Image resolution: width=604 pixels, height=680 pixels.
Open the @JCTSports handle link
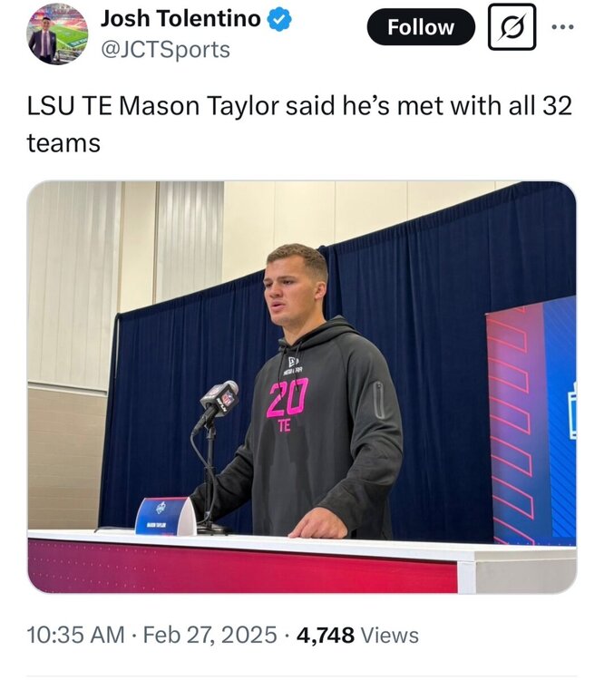tap(164, 50)
